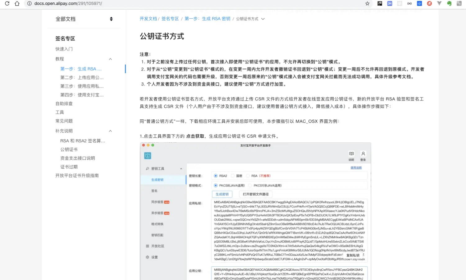Select the RSA2 key length radio button

[216, 176]
